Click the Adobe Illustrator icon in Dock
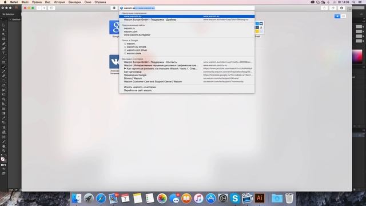 click(x=260, y=199)
